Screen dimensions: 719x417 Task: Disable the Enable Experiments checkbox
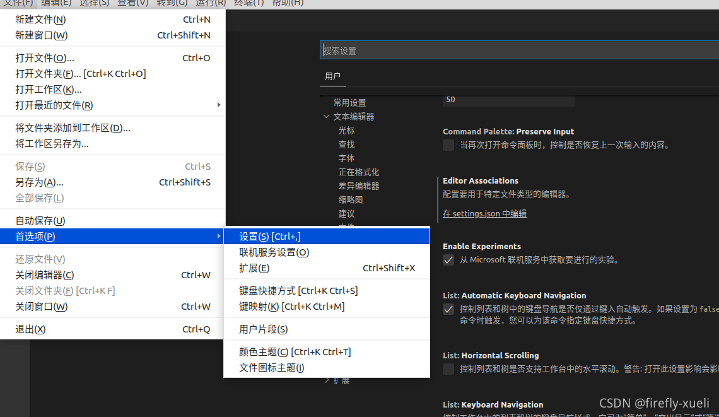[x=448, y=260]
